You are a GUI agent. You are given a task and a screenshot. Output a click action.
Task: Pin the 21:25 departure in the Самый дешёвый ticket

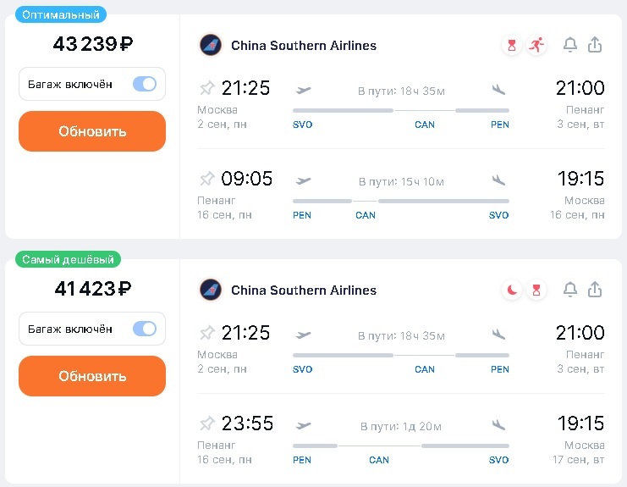tap(206, 333)
